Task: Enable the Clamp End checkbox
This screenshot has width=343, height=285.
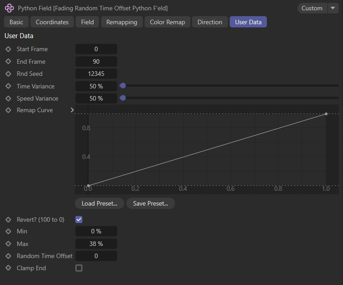Action: [x=79, y=268]
